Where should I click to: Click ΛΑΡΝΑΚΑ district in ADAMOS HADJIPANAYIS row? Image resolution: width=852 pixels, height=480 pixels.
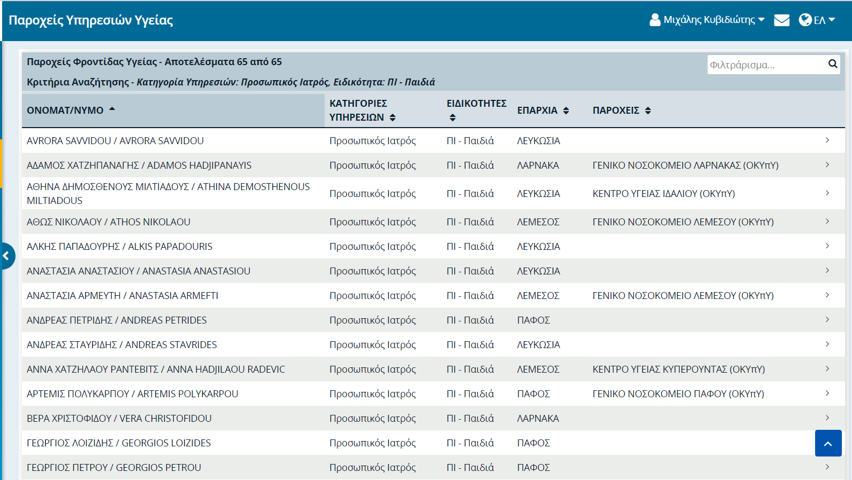pos(538,166)
